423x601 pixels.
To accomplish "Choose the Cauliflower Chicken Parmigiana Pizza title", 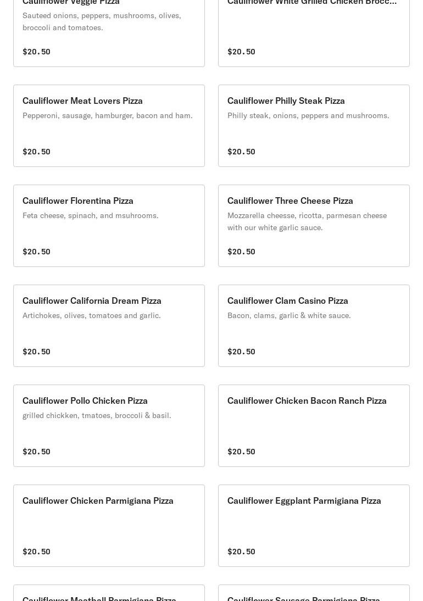I will [x=98, y=500].
